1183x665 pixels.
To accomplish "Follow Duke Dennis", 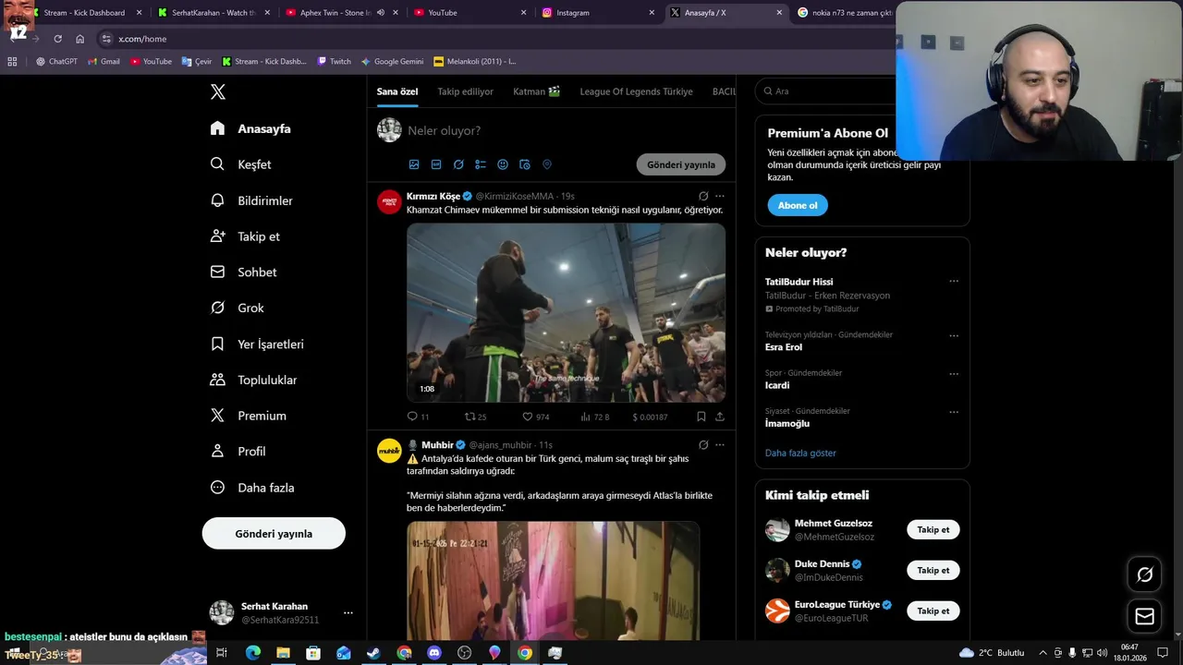I will [933, 570].
